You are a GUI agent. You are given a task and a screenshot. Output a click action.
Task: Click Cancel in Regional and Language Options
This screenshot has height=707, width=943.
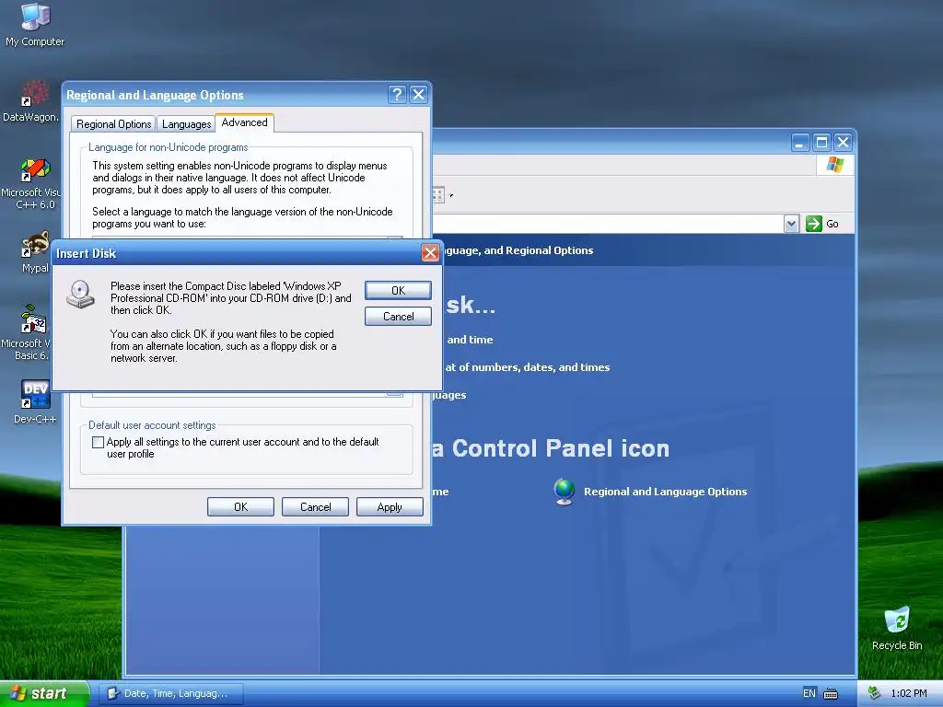click(315, 507)
